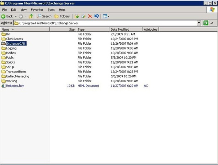Click the Working folder name
The image size is (218, 165).
pyautogui.click(x=11, y=81)
